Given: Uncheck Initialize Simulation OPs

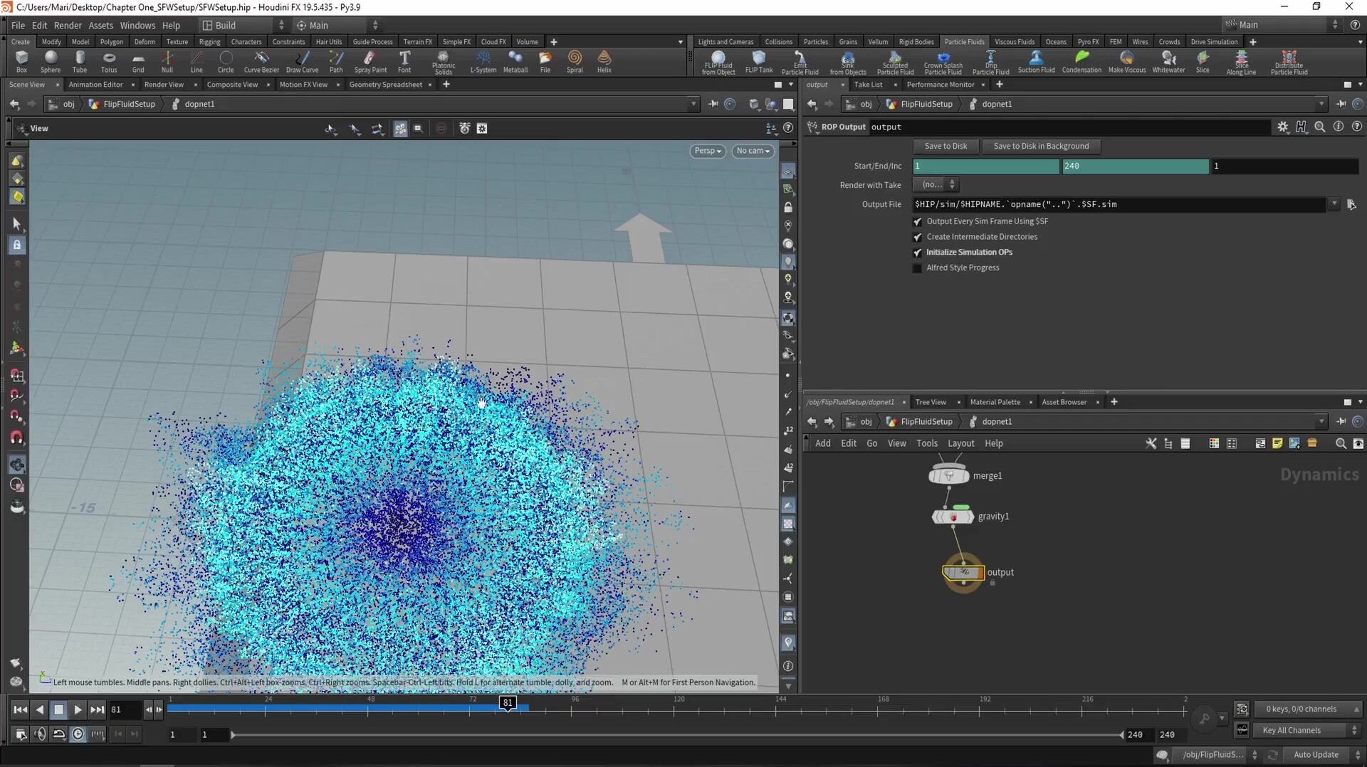Looking at the screenshot, I should click(918, 253).
